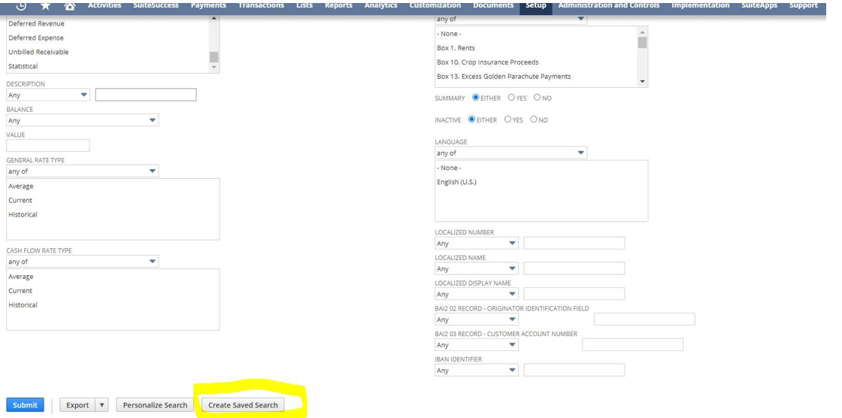Open Cash Flow Rate Type dropdown
The width and height of the screenshot is (842, 418).
pos(82,261)
